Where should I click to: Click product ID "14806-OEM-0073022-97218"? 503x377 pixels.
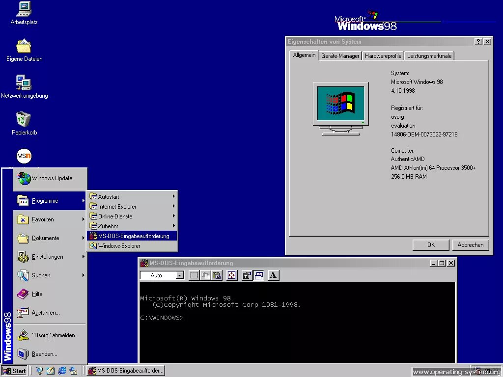coord(424,135)
